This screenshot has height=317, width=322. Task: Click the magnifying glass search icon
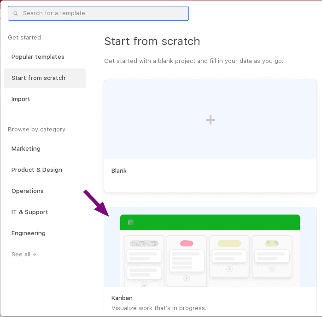click(16, 13)
